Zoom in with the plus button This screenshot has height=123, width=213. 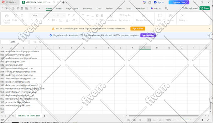[202, 120]
